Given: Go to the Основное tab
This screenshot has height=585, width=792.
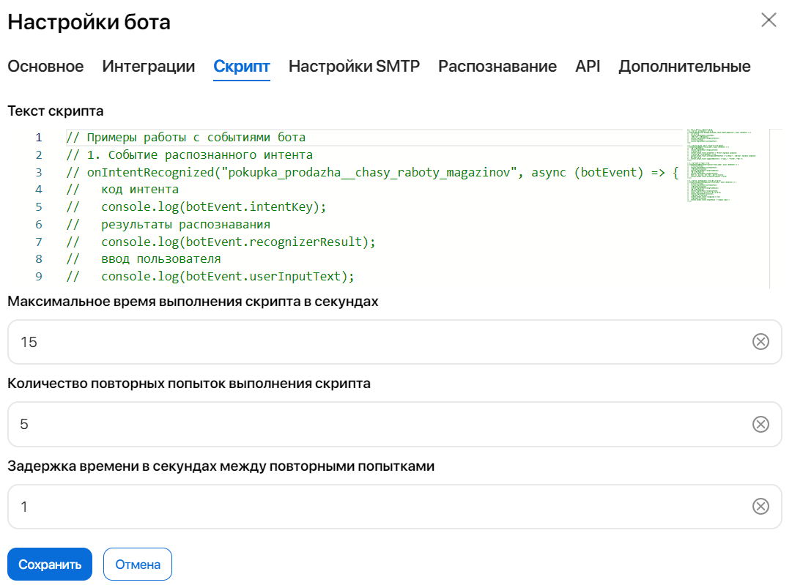Looking at the screenshot, I should pyautogui.click(x=45, y=66).
